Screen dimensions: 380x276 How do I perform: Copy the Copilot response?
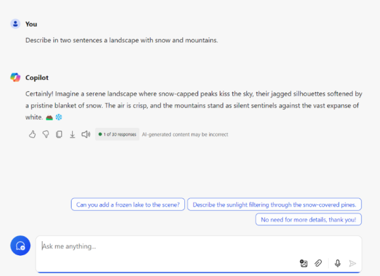pyautogui.click(x=59, y=134)
